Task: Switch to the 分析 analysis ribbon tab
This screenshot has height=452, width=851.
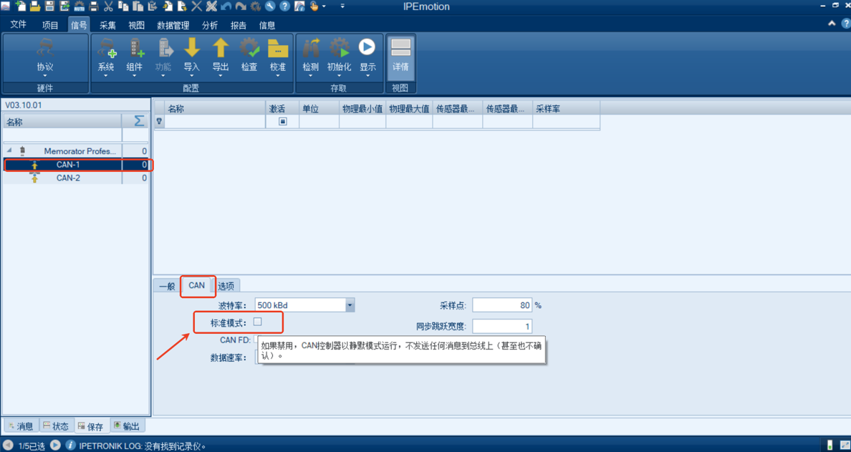Action: click(x=209, y=25)
